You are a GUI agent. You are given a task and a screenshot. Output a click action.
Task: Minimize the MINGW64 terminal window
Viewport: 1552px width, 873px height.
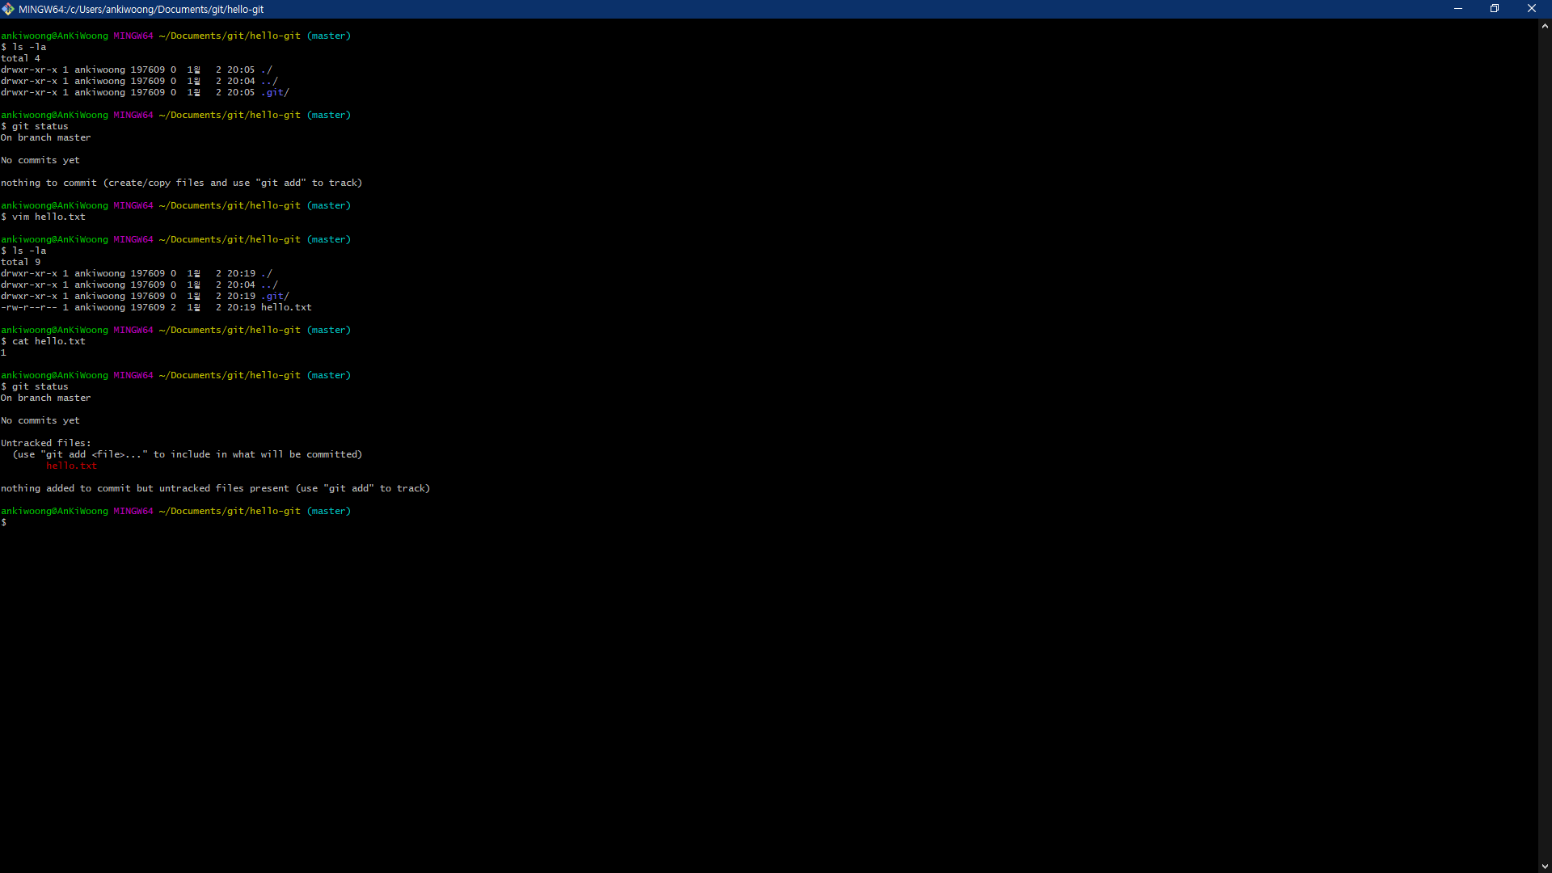1458,9
